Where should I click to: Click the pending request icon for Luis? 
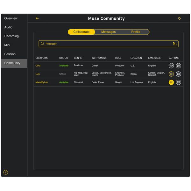pos(171,74)
